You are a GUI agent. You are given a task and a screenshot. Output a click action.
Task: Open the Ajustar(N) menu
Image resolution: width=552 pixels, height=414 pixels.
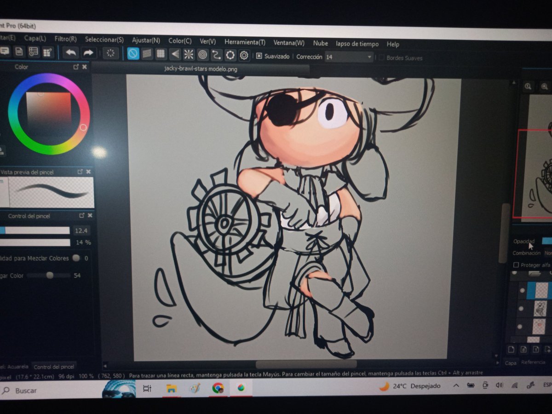click(146, 40)
